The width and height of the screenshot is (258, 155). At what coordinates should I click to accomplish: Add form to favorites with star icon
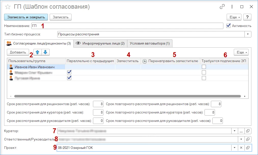click(x=8, y=7)
